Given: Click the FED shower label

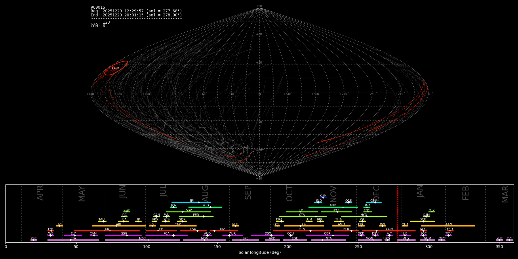Looking at the screenshot, I should [450, 229].
